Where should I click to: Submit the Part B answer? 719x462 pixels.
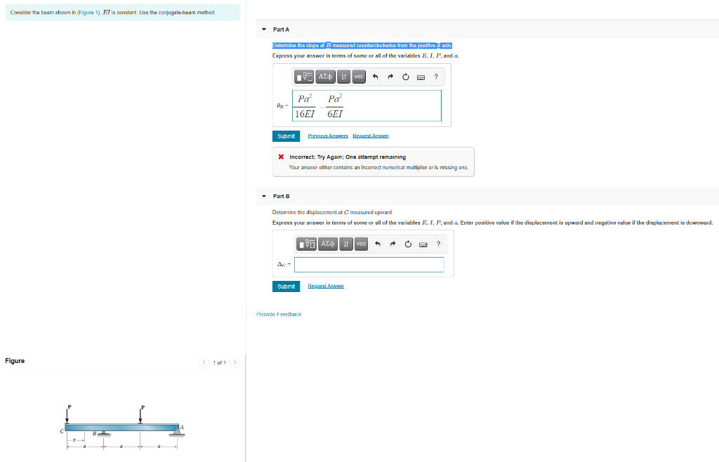(286, 286)
